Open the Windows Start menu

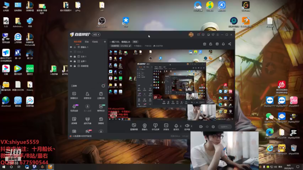point(3,167)
